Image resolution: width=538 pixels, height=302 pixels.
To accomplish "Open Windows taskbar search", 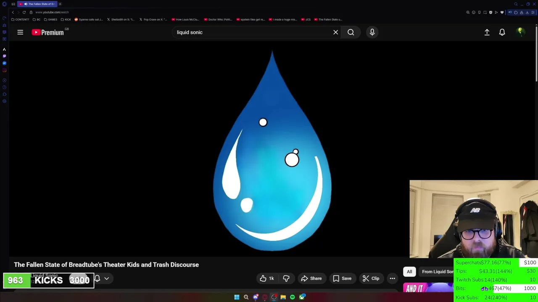I will click(x=246, y=297).
